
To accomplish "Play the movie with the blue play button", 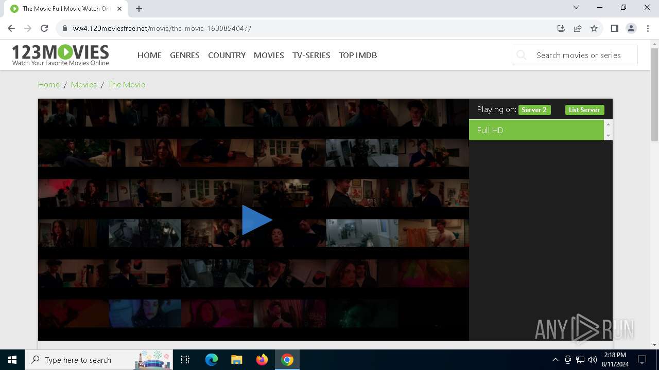I will pos(257,220).
